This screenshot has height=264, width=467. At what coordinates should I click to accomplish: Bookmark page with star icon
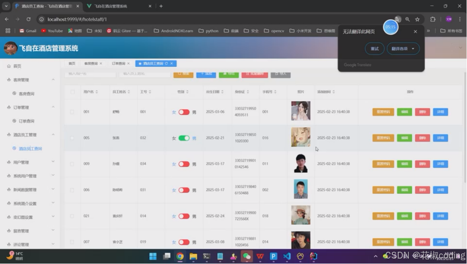[x=417, y=19]
